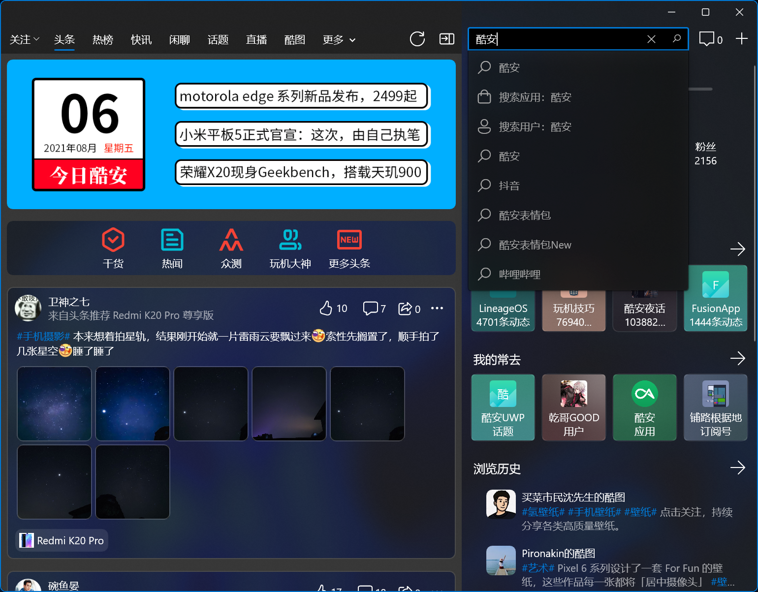
Task: Open arrow above FusionApp tile
Action: (737, 249)
